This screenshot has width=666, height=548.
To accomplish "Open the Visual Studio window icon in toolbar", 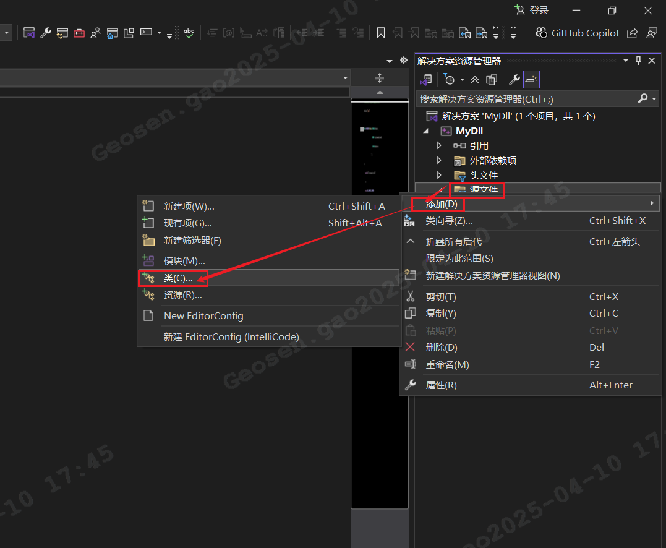I will (x=29, y=33).
